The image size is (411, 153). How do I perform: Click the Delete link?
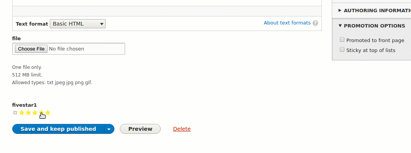coord(182,129)
